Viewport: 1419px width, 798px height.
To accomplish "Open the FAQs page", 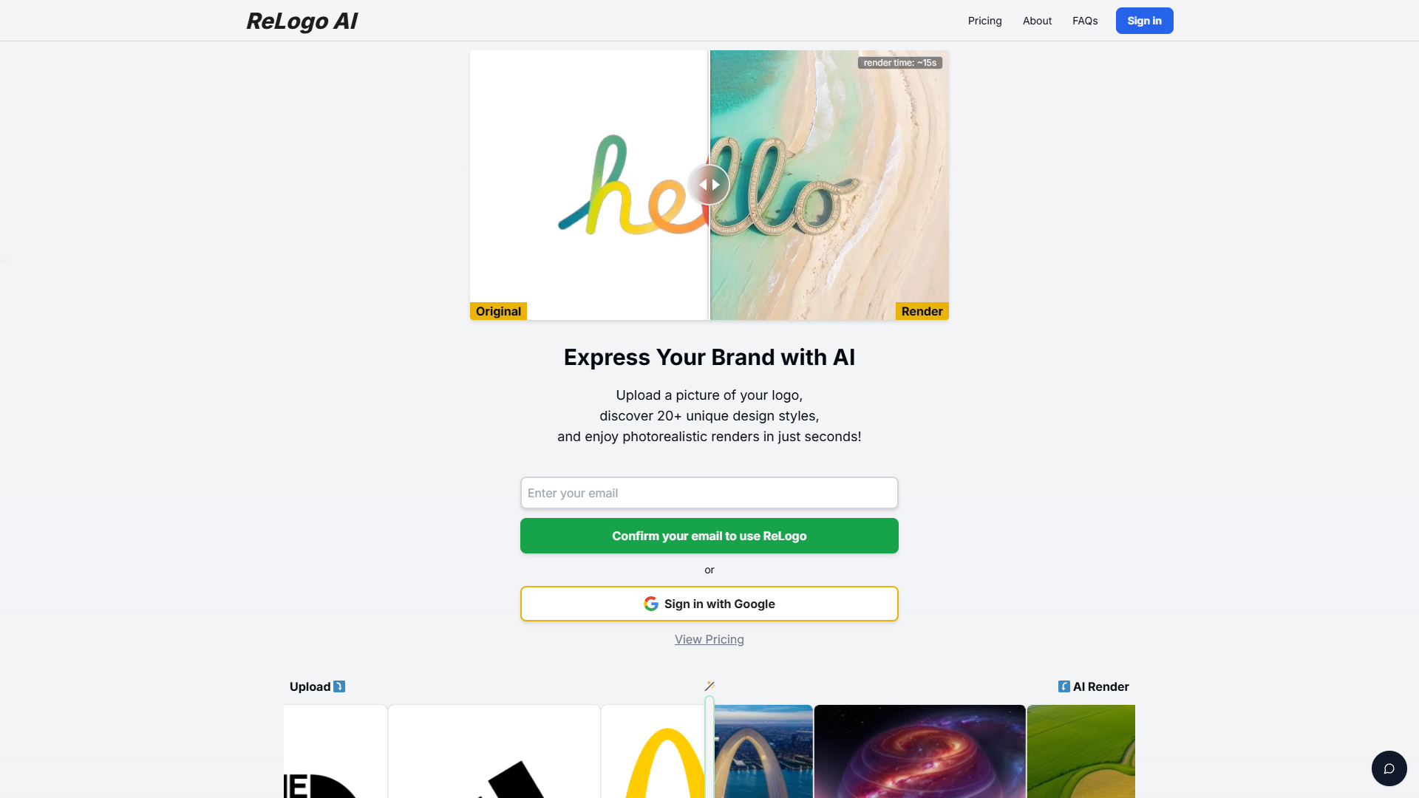I will [x=1085, y=21].
